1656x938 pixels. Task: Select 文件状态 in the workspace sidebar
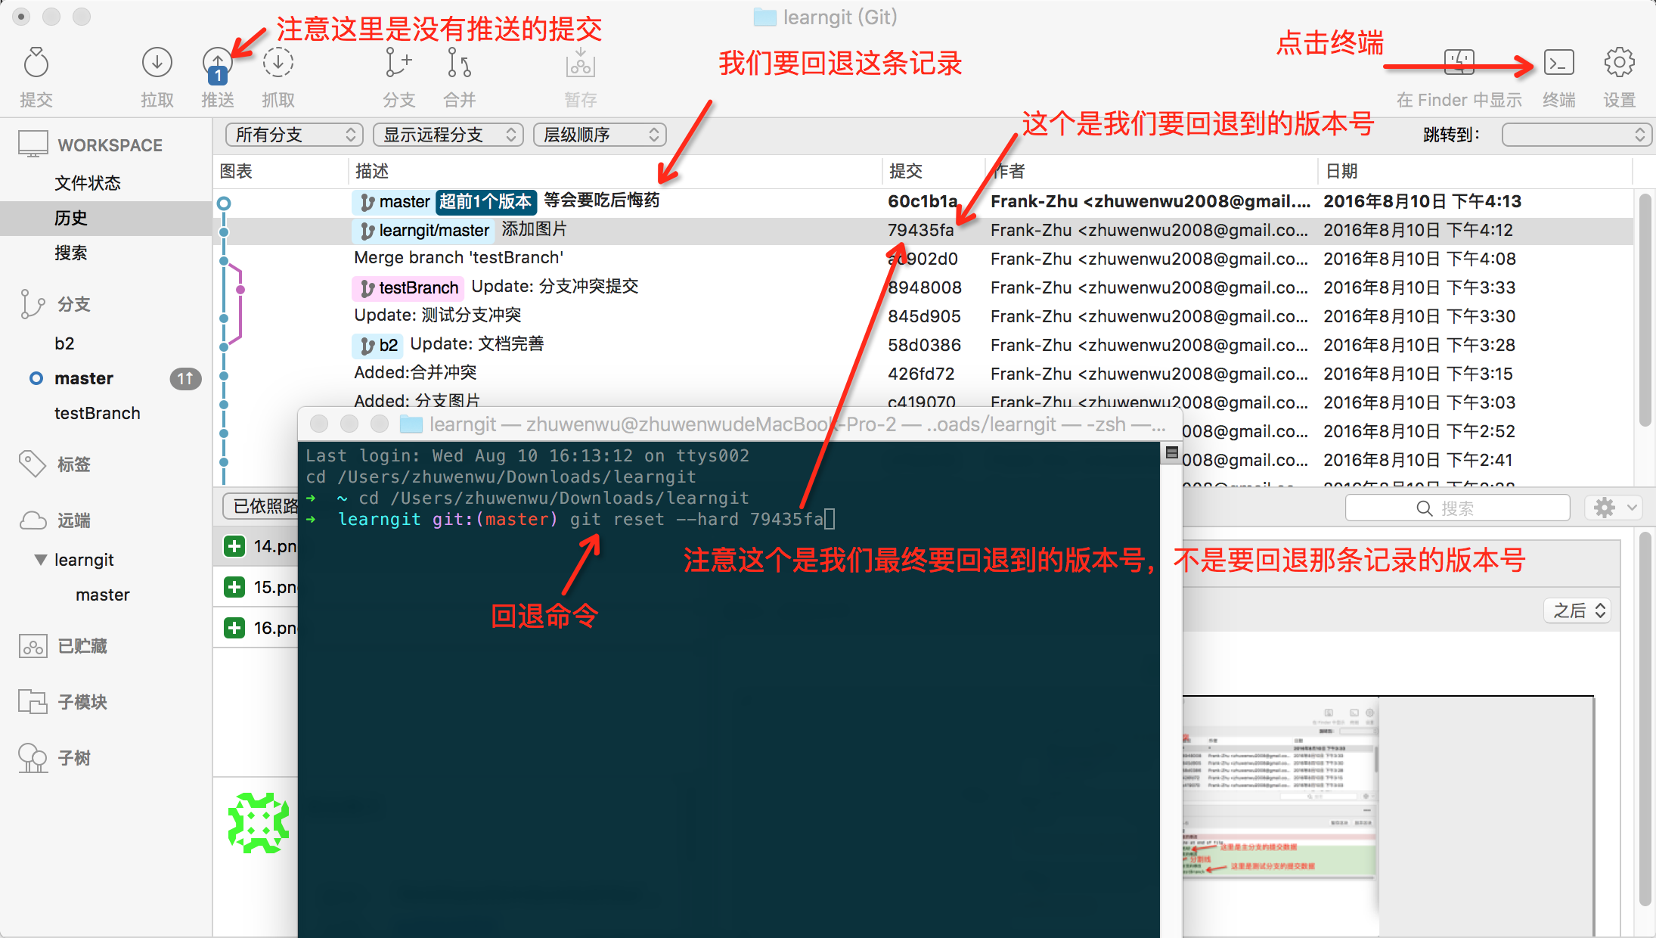88,183
